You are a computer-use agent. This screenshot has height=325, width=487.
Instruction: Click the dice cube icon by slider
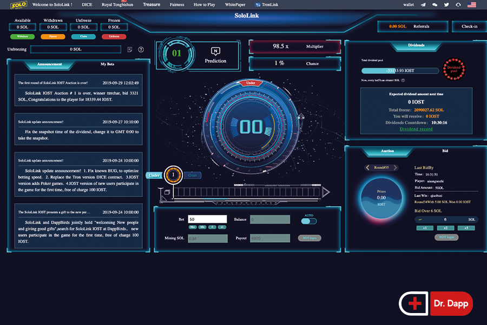click(x=167, y=192)
